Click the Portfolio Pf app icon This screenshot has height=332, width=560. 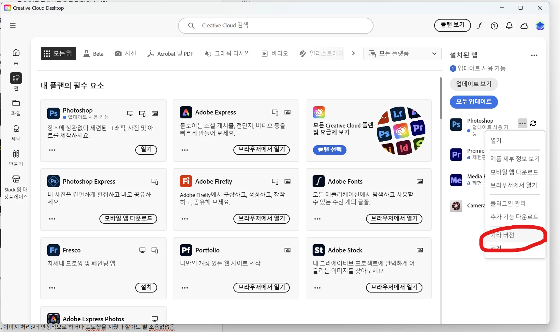(x=186, y=250)
